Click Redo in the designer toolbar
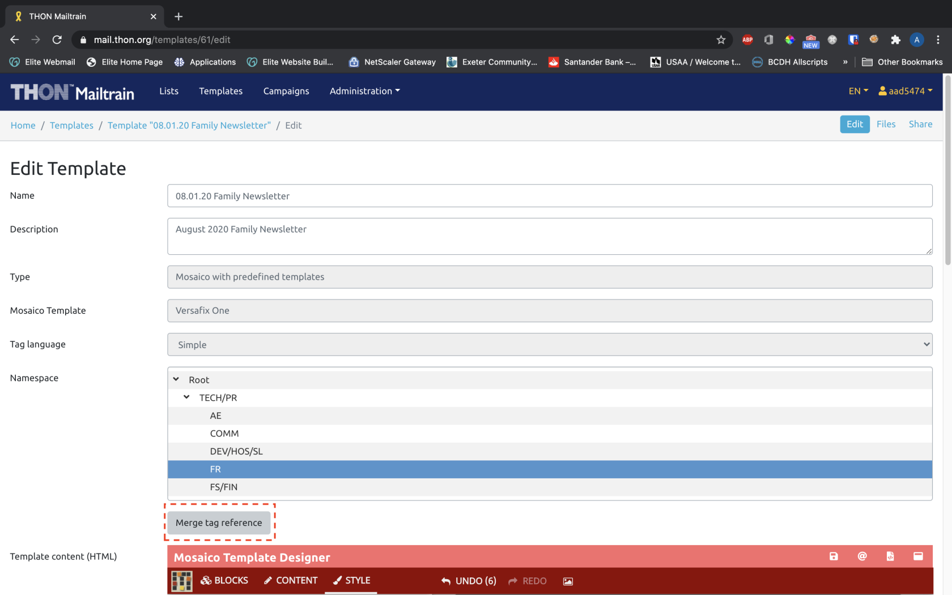Viewport: 952px width, 595px height. [x=528, y=581]
